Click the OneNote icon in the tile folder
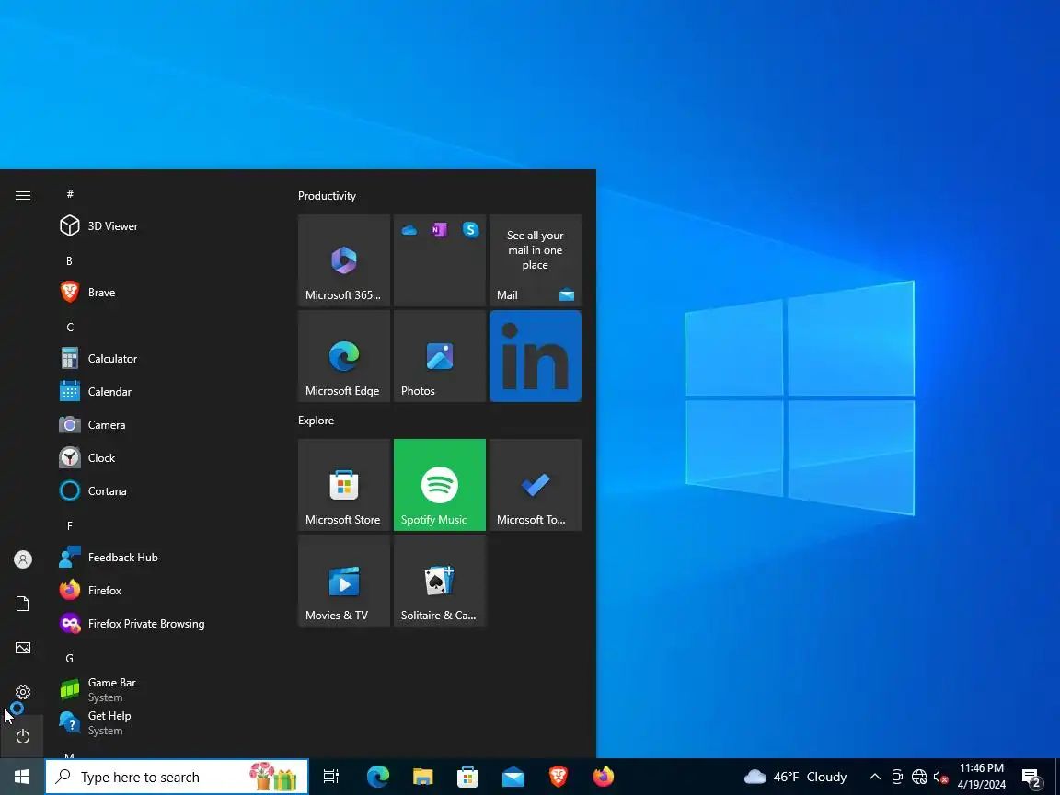 (x=440, y=231)
